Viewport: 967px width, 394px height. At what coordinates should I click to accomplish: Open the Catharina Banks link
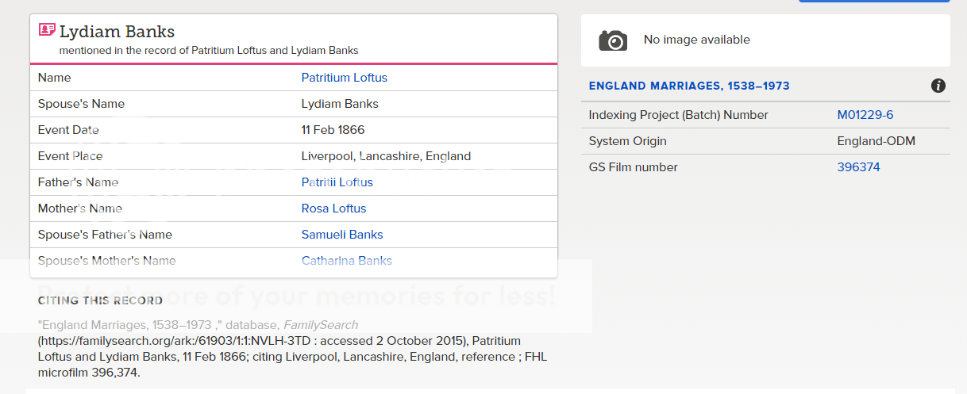[x=347, y=261]
